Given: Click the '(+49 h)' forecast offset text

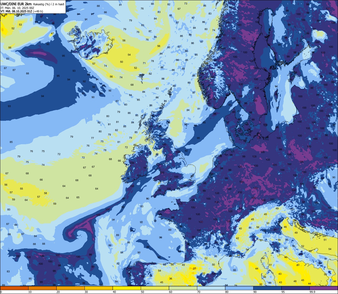Looking at the screenshot, I should (x=38, y=11).
